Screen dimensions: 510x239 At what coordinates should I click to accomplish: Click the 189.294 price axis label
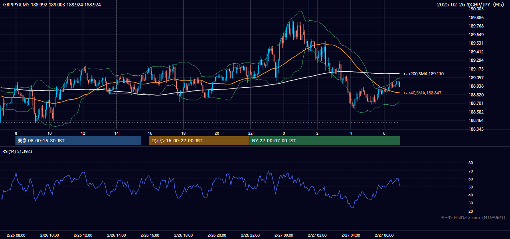click(476, 60)
